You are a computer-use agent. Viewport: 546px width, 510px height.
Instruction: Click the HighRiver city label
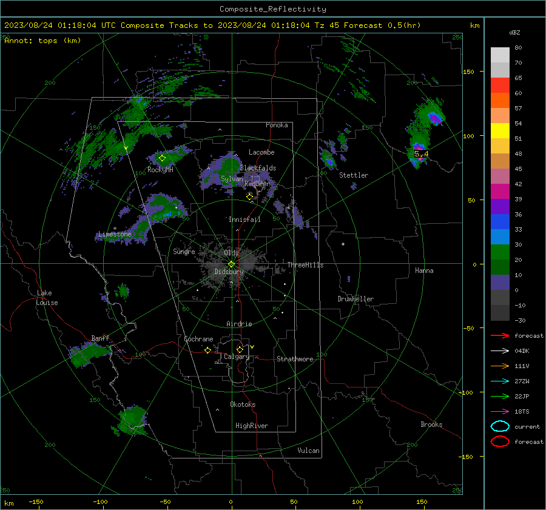pos(252,426)
